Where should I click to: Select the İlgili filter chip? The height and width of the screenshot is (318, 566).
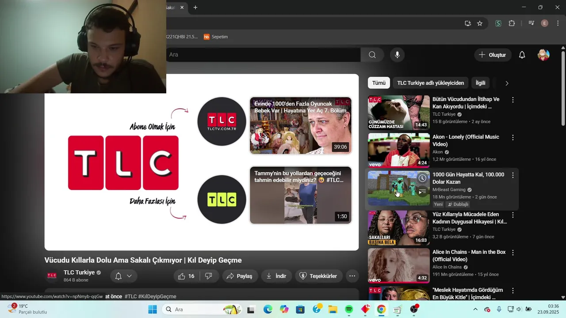(x=480, y=83)
